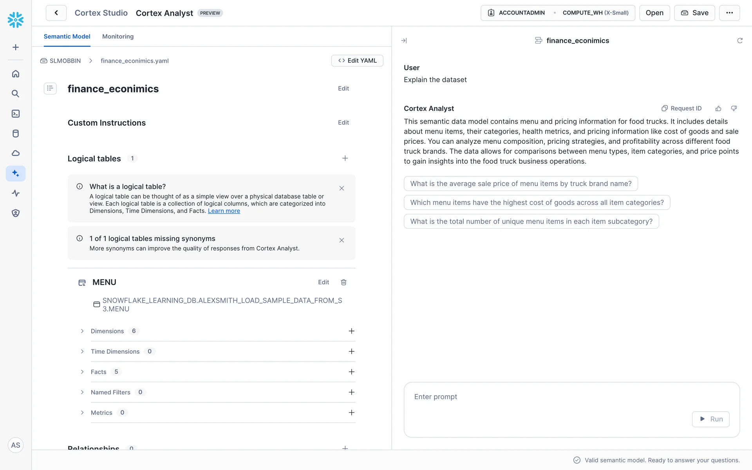Viewport: 752px width, 470px height.
Task: Delete the MENU logical table
Action: (x=343, y=282)
